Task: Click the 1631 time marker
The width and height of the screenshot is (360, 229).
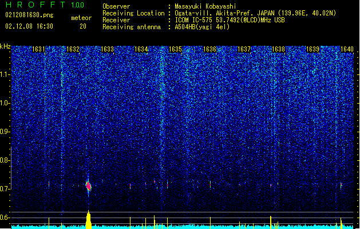Action: coord(38,49)
